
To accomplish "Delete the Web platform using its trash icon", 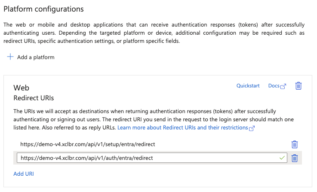I will [298, 86].
